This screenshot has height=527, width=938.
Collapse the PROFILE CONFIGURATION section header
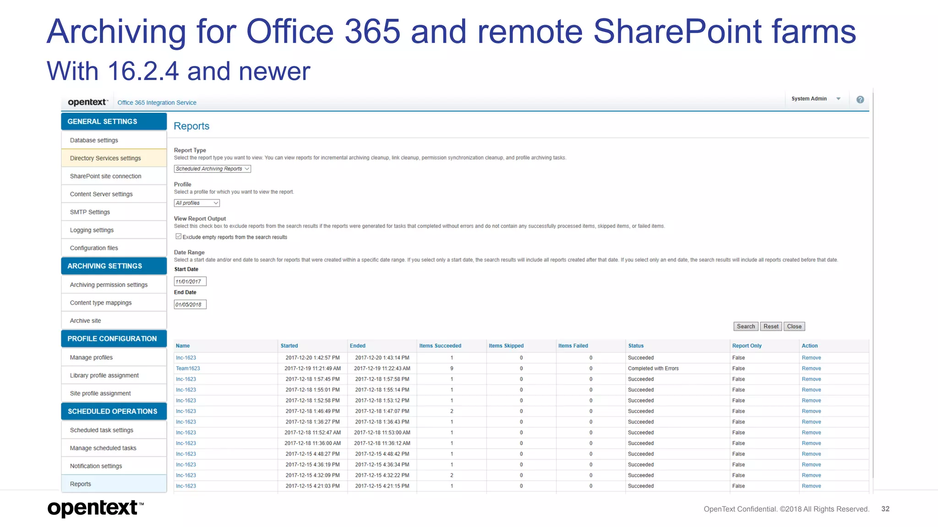[114, 339]
